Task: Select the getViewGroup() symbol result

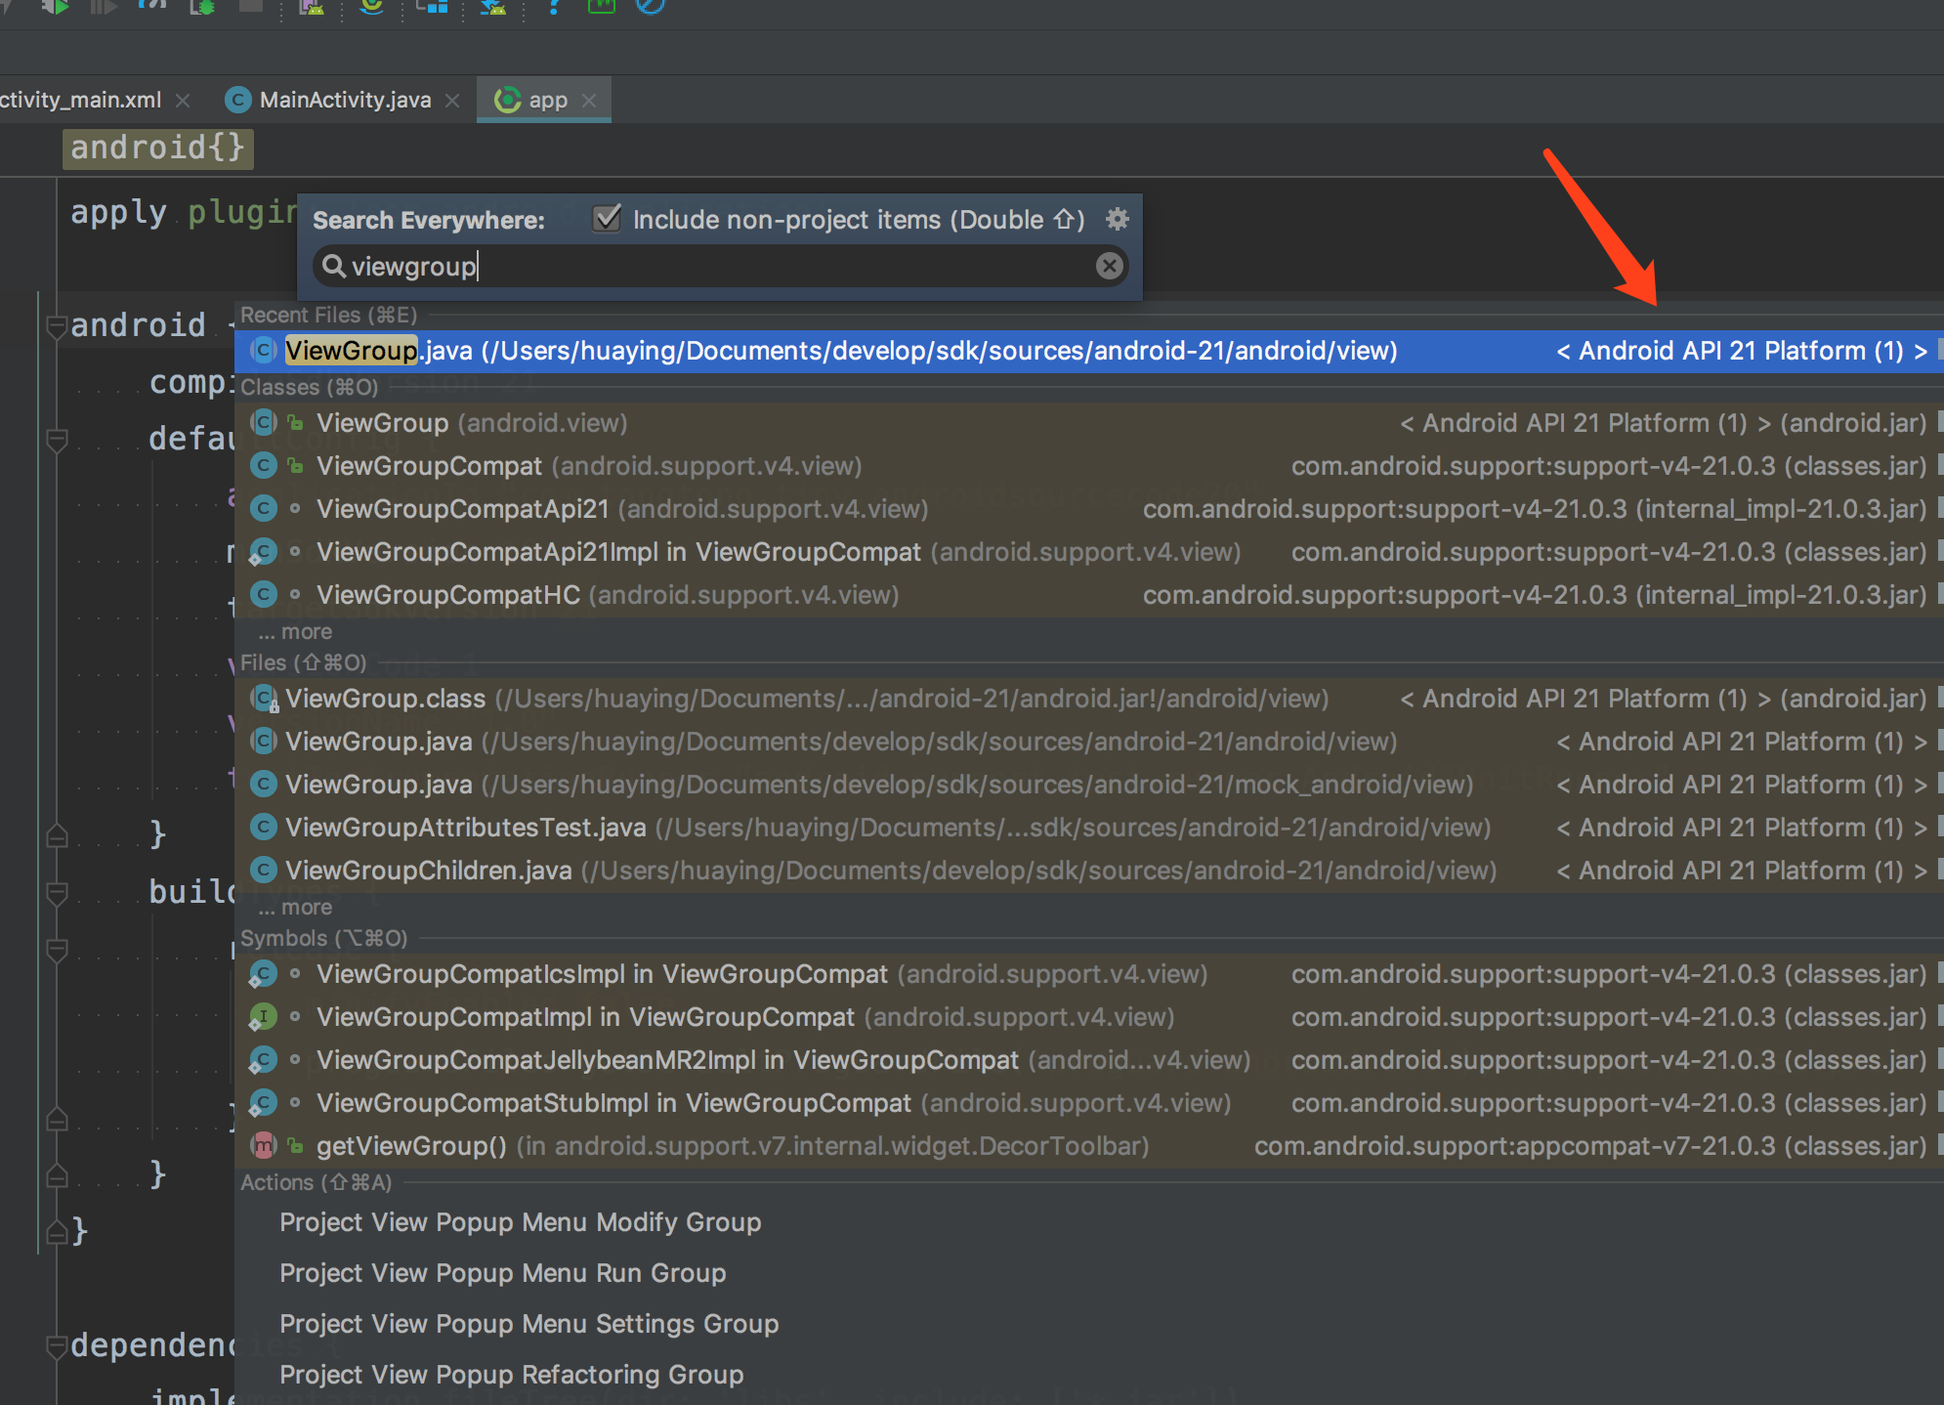Action: pos(411,1146)
